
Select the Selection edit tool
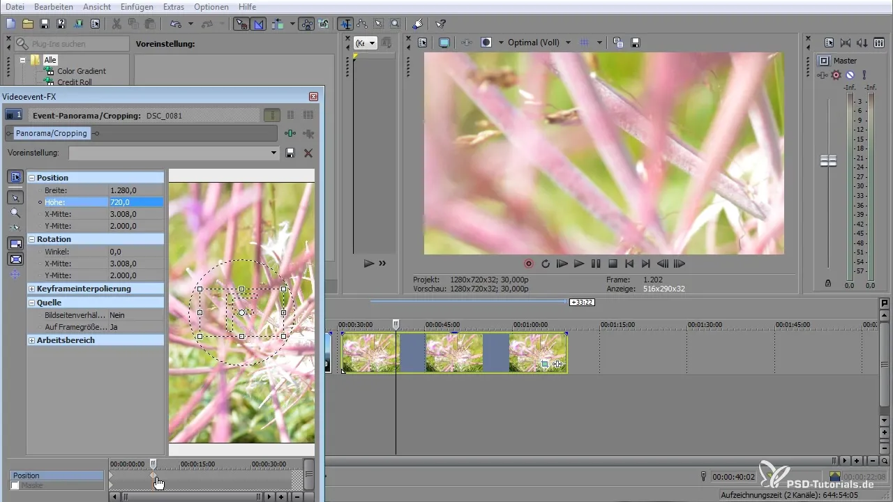[x=379, y=24]
